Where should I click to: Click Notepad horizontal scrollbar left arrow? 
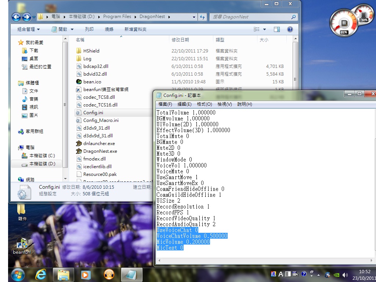(159, 260)
